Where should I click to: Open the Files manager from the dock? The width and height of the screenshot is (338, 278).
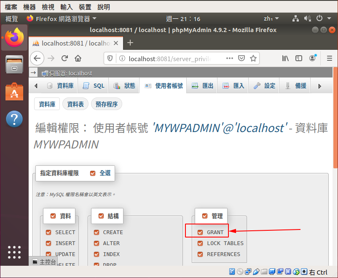click(x=14, y=64)
